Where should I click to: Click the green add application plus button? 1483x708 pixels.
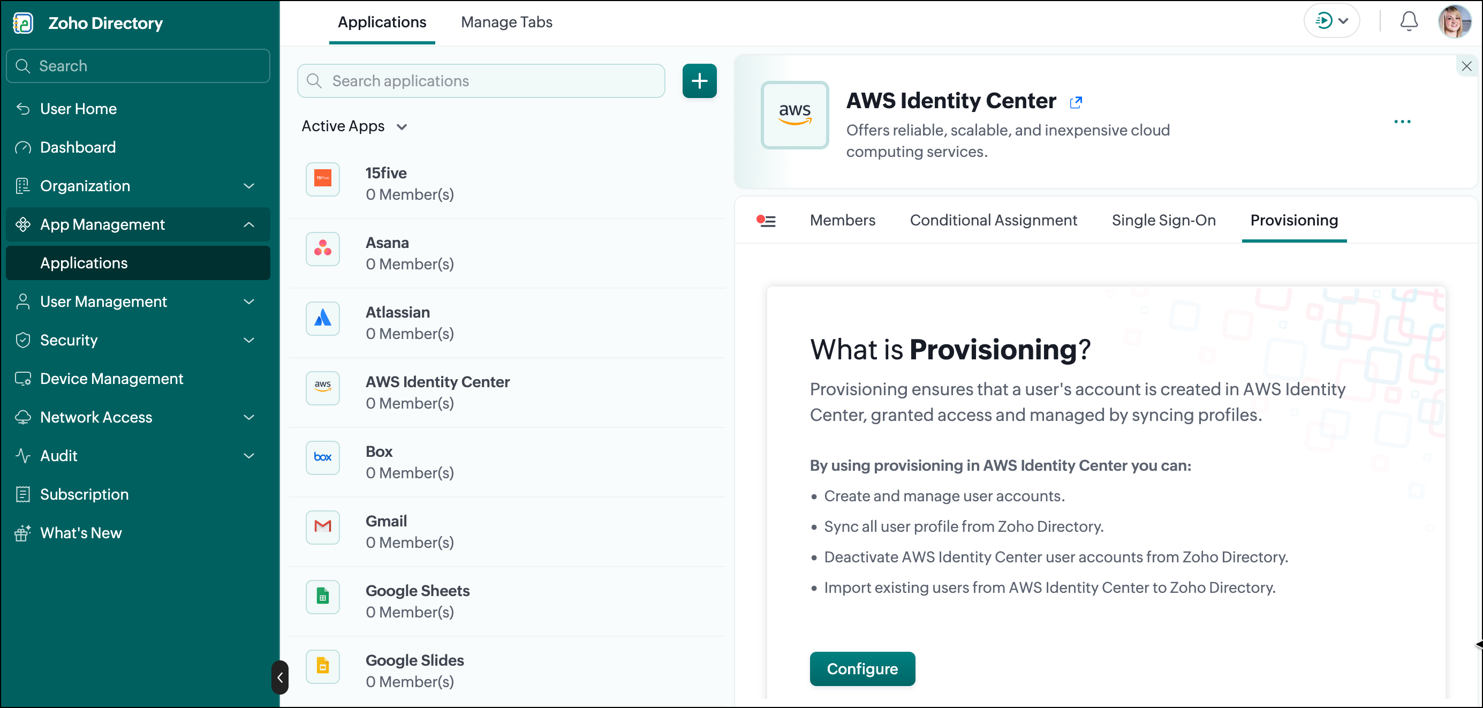[x=699, y=81]
